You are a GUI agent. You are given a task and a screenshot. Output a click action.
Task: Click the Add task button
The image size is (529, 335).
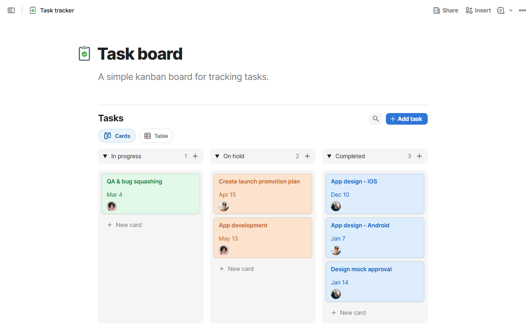pos(407,119)
